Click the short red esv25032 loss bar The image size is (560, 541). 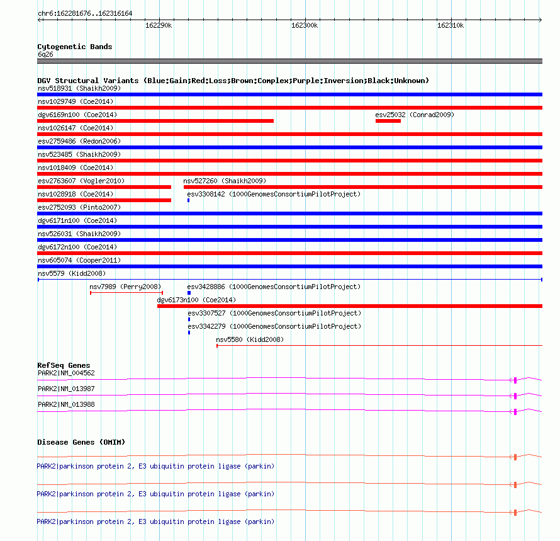pos(388,121)
